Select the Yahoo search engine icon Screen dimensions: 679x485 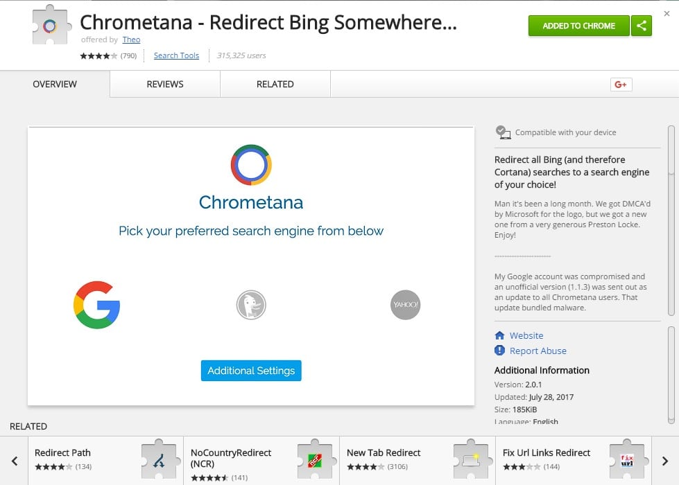click(405, 305)
